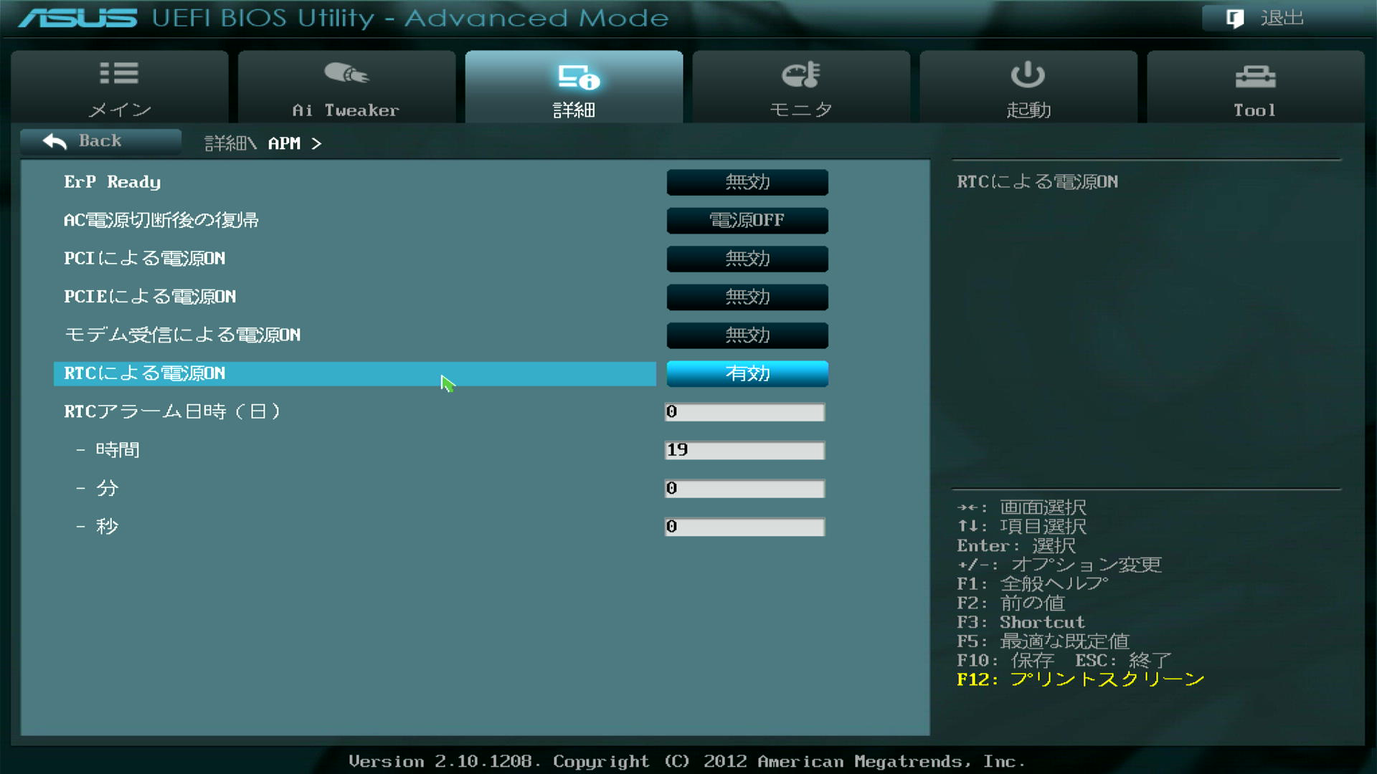Click the F3: Shortcut hint
The image size is (1377, 774).
pos(1021,622)
